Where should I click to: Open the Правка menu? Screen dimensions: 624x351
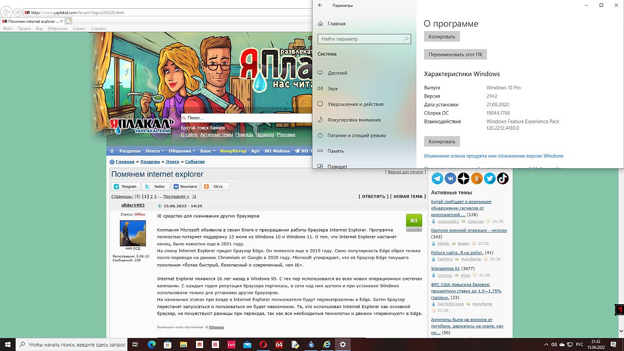click(24, 29)
